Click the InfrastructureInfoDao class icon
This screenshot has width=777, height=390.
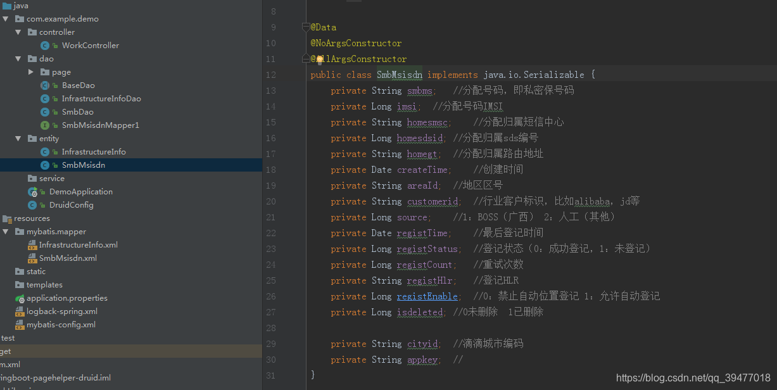(45, 99)
